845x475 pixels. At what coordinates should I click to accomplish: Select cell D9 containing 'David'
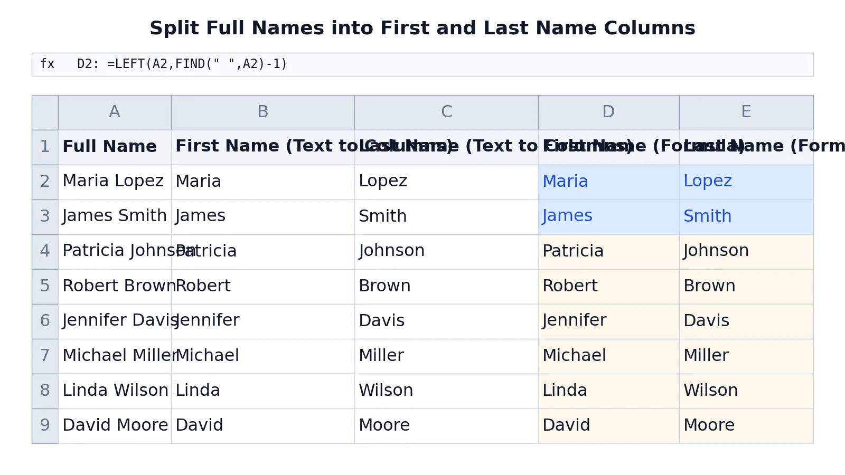[608, 426]
